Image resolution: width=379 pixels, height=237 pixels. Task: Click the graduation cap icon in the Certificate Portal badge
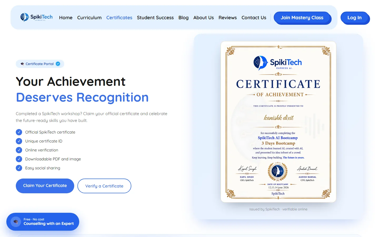(x=22, y=64)
